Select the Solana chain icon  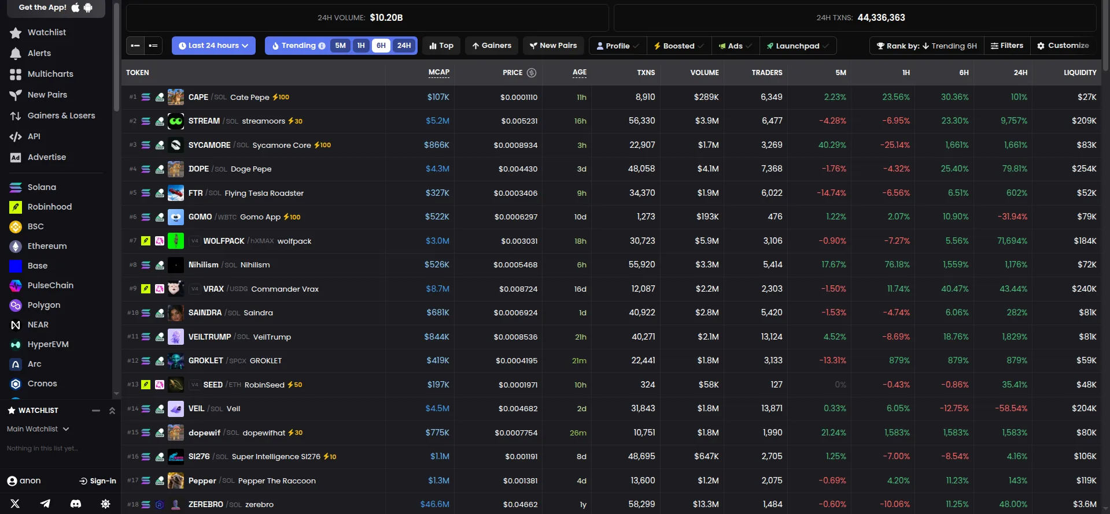coord(16,188)
